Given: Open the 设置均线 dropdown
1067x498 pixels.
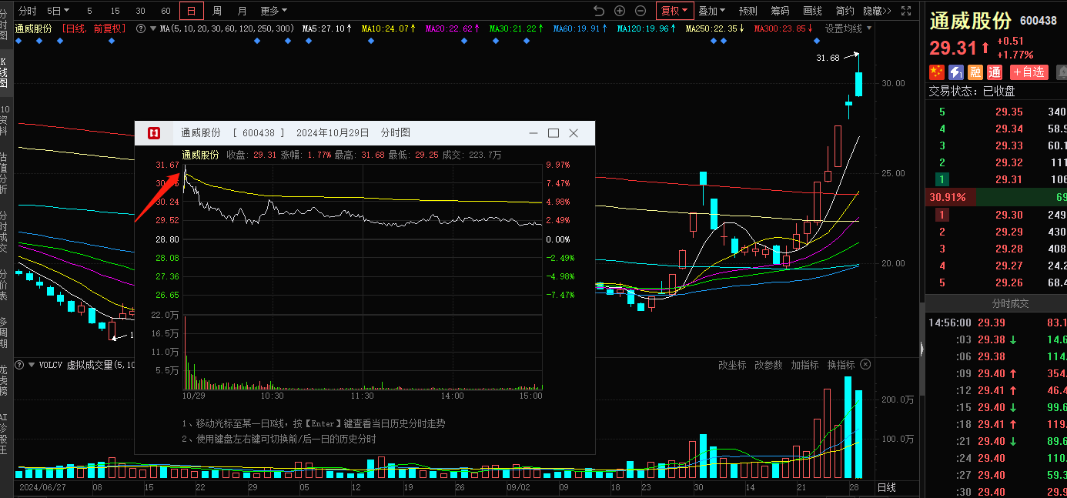Looking at the screenshot, I should (x=848, y=28).
